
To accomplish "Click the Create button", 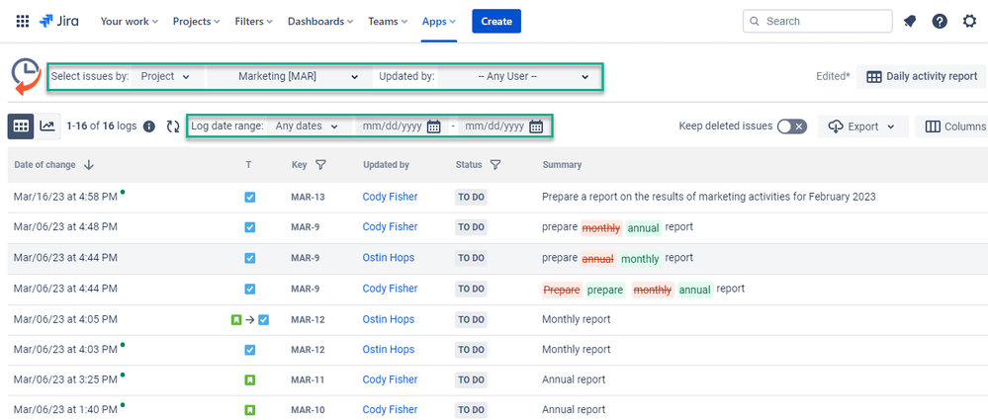I will coord(496,22).
